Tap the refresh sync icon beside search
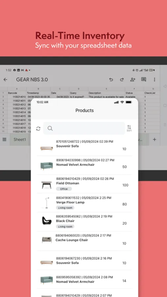This screenshot has width=167, height=297. coord(38,129)
